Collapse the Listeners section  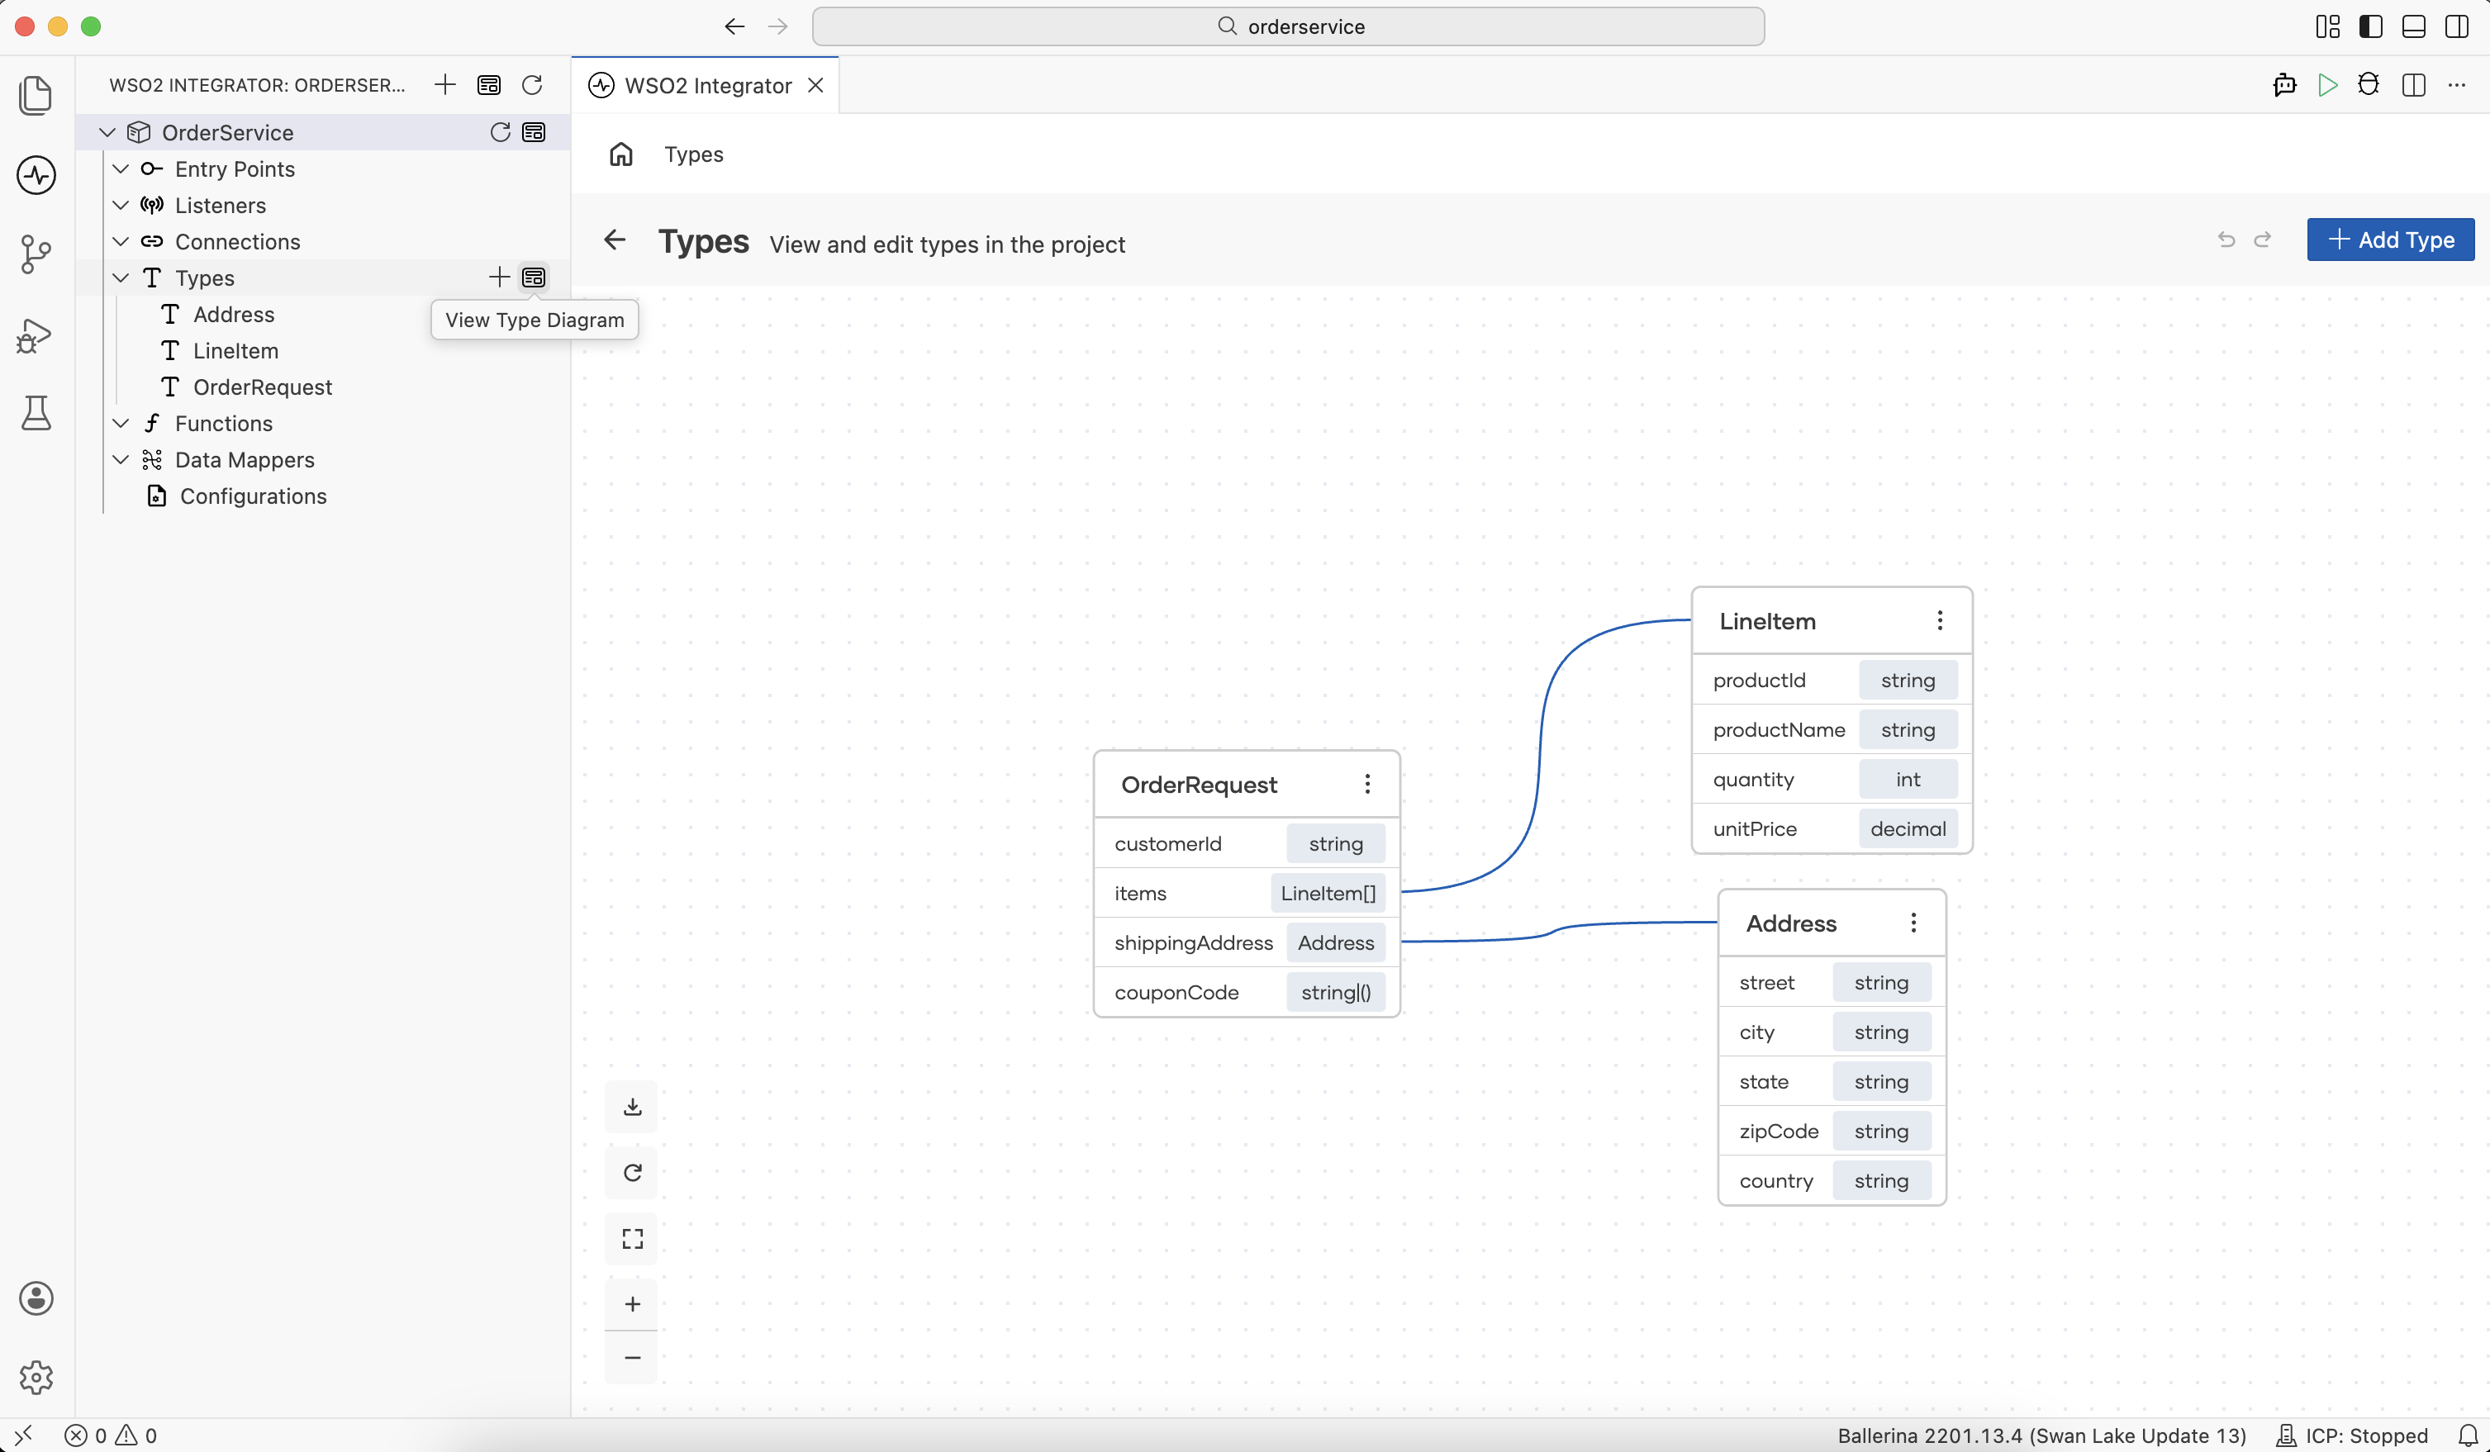[x=121, y=206]
